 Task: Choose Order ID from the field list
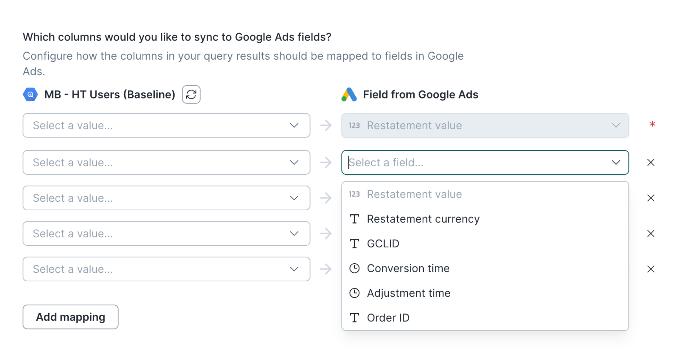(485, 318)
